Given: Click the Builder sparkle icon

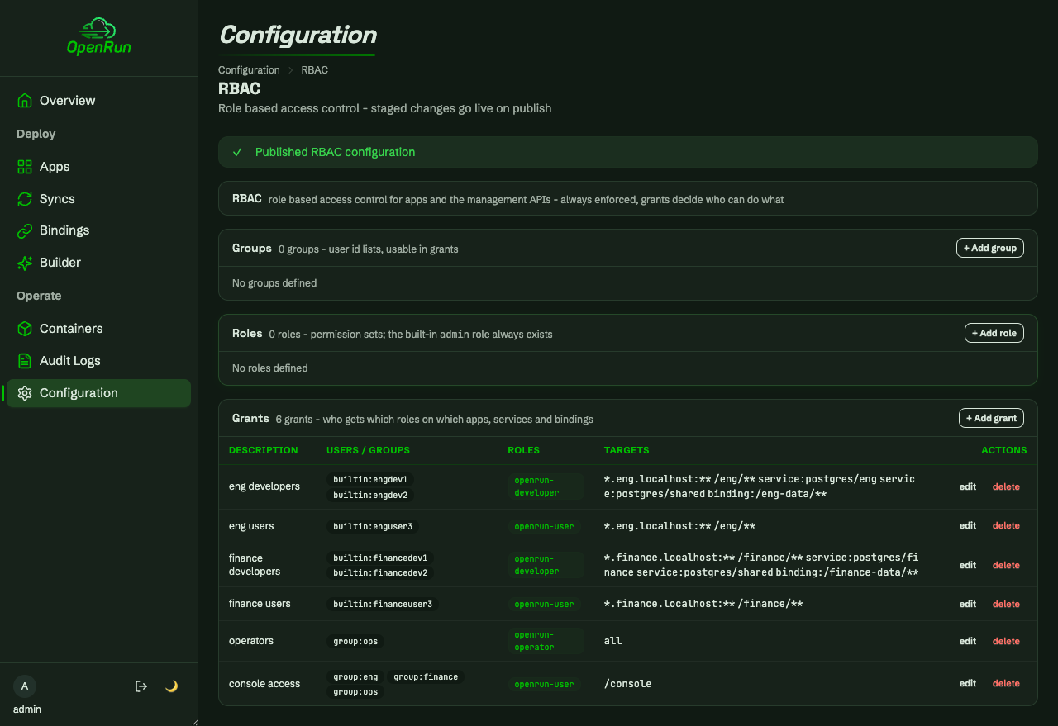Looking at the screenshot, I should click(25, 263).
